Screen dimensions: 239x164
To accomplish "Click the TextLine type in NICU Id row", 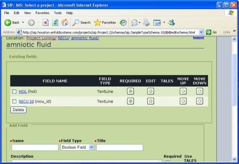I will click(105, 101).
